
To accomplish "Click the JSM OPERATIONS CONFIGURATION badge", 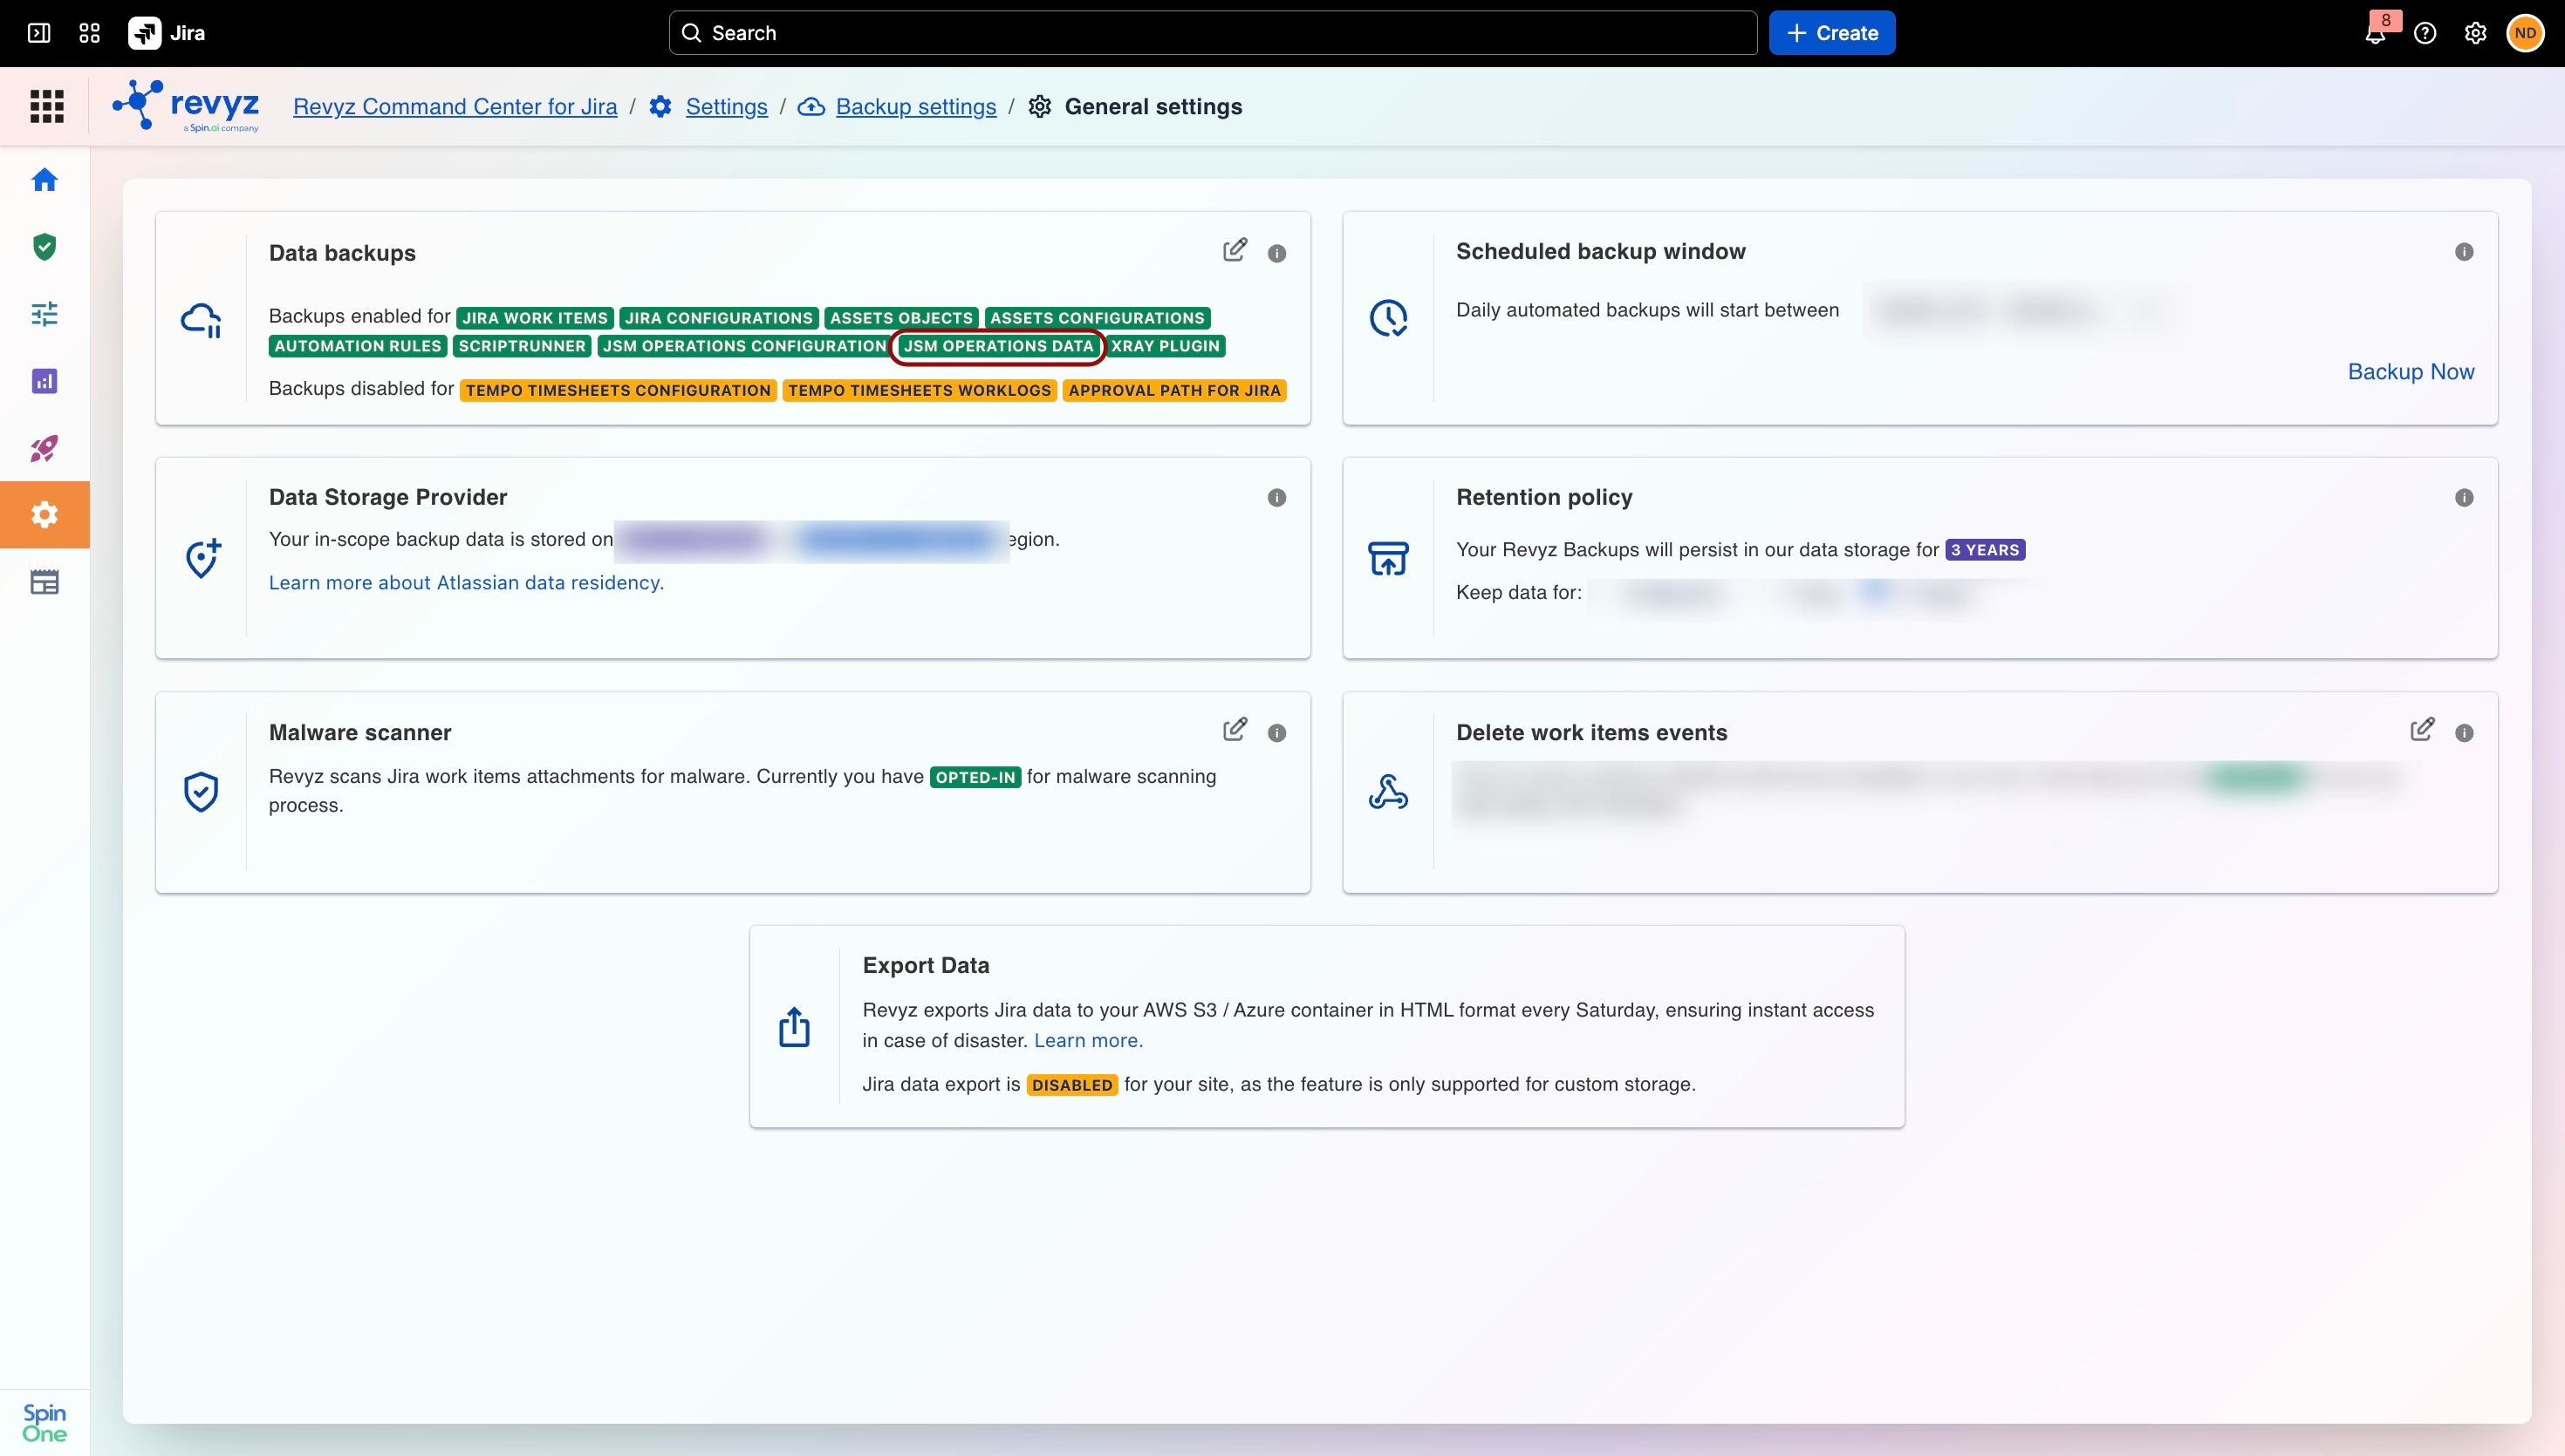I will [745, 346].
